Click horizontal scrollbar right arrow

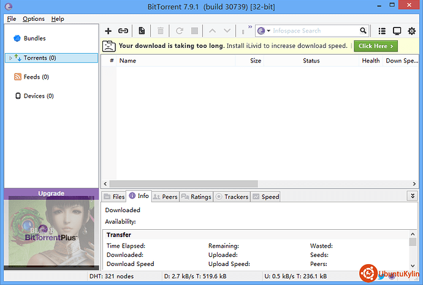[x=414, y=184]
